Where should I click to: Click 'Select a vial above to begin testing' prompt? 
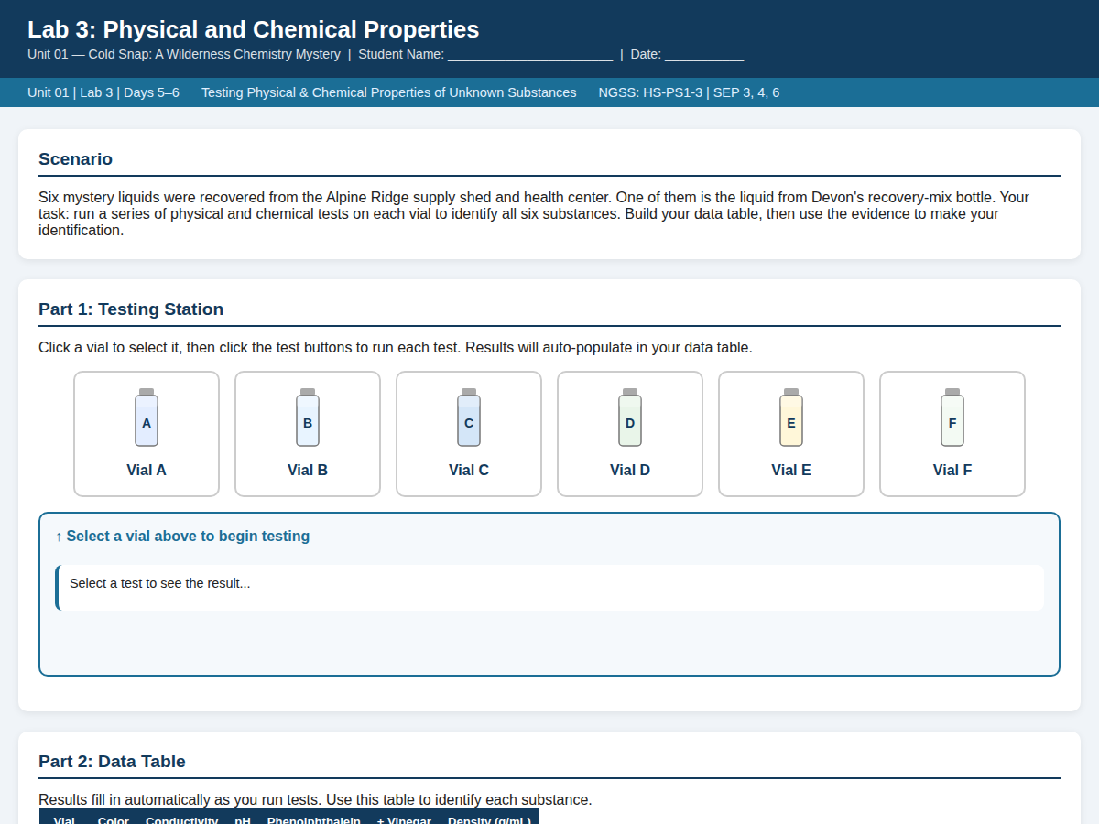pos(182,536)
